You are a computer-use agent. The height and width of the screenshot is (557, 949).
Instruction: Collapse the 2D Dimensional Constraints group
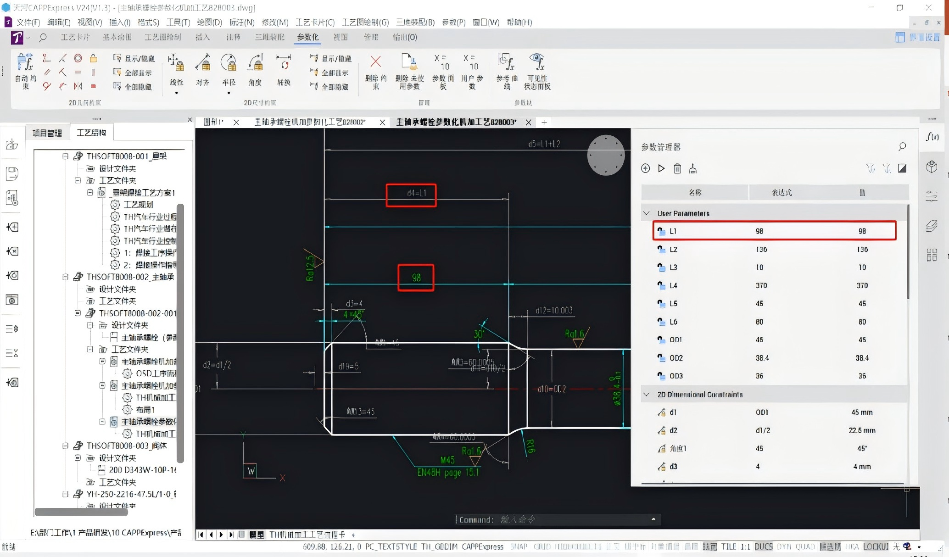click(647, 394)
